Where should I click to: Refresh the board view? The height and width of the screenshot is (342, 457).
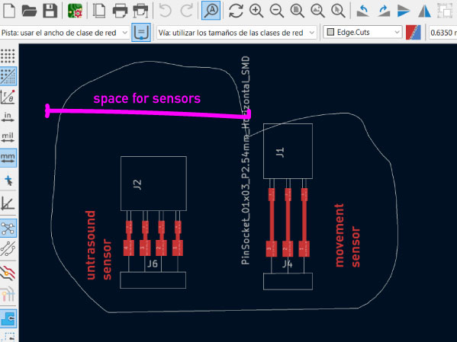click(x=236, y=10)
